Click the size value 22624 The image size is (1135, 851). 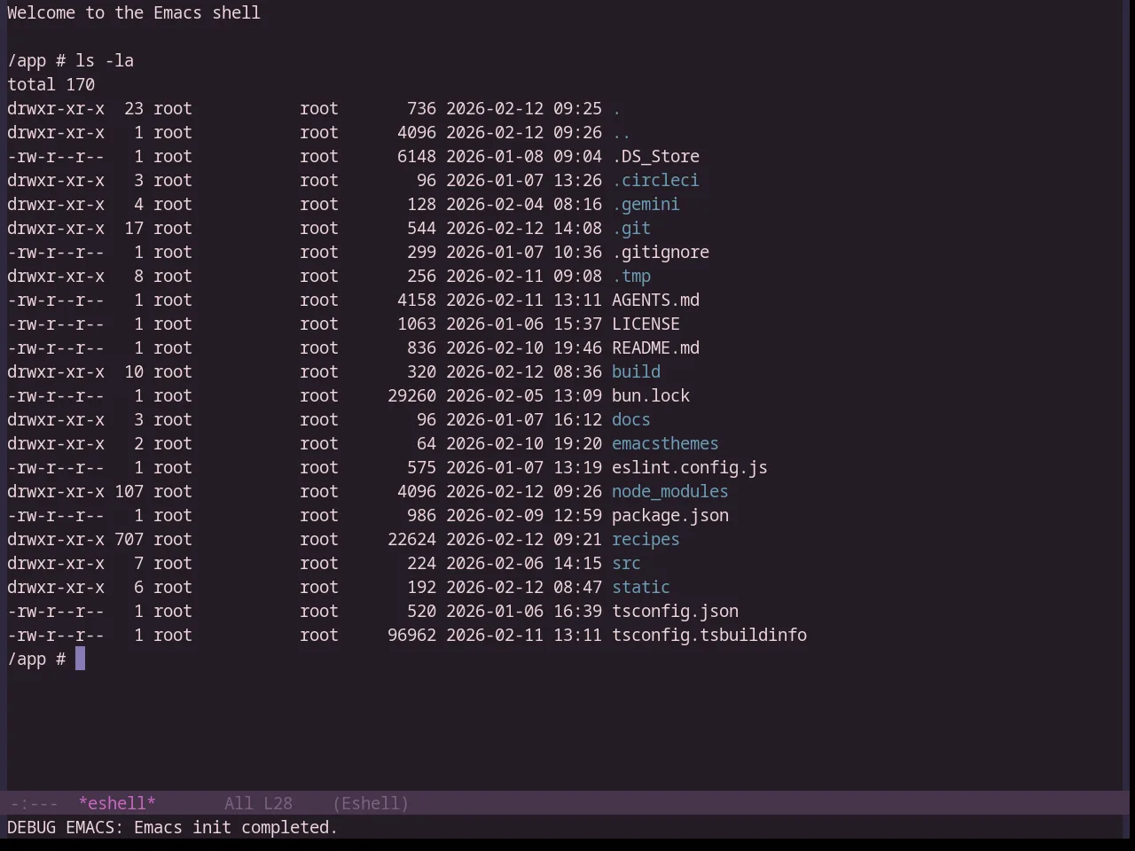click(x=411, y=539)
